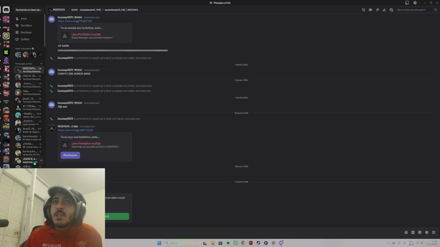Open nidhal conversation in DM list

coord(29,166)
